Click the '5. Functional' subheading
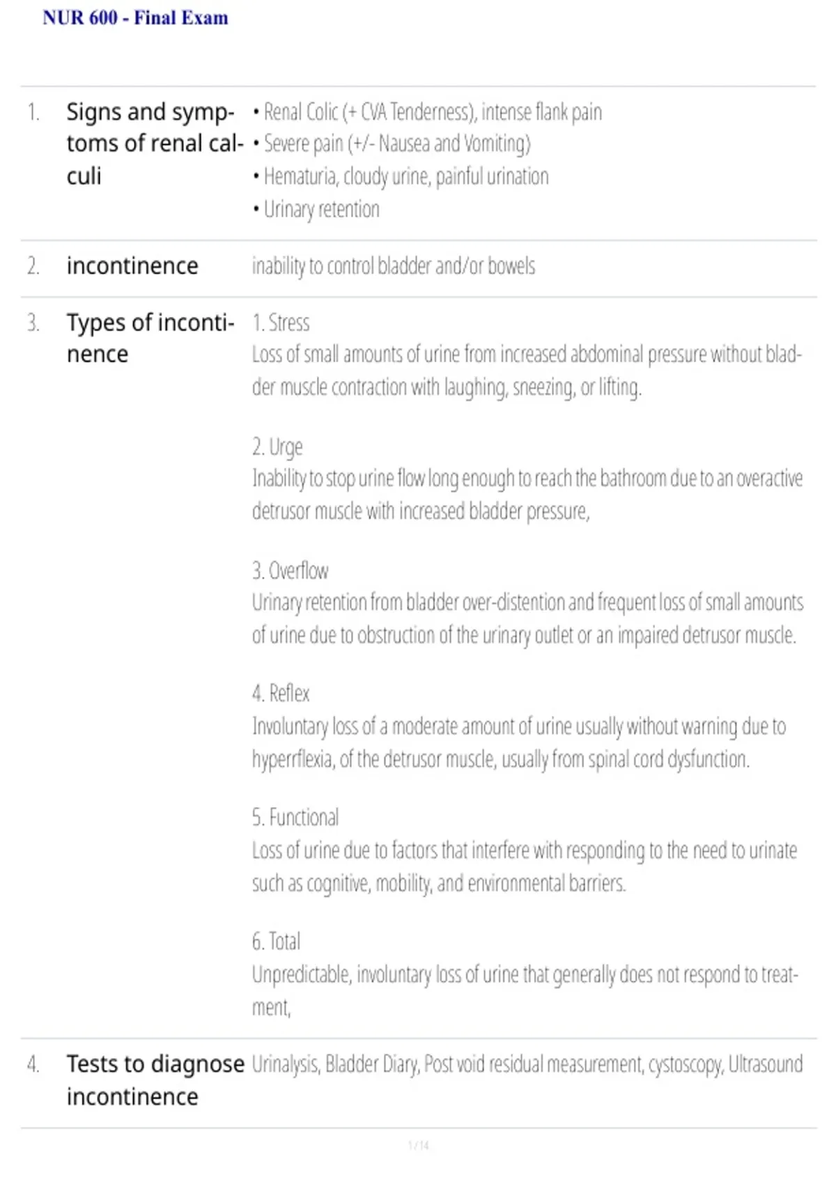 click(295, 818)
